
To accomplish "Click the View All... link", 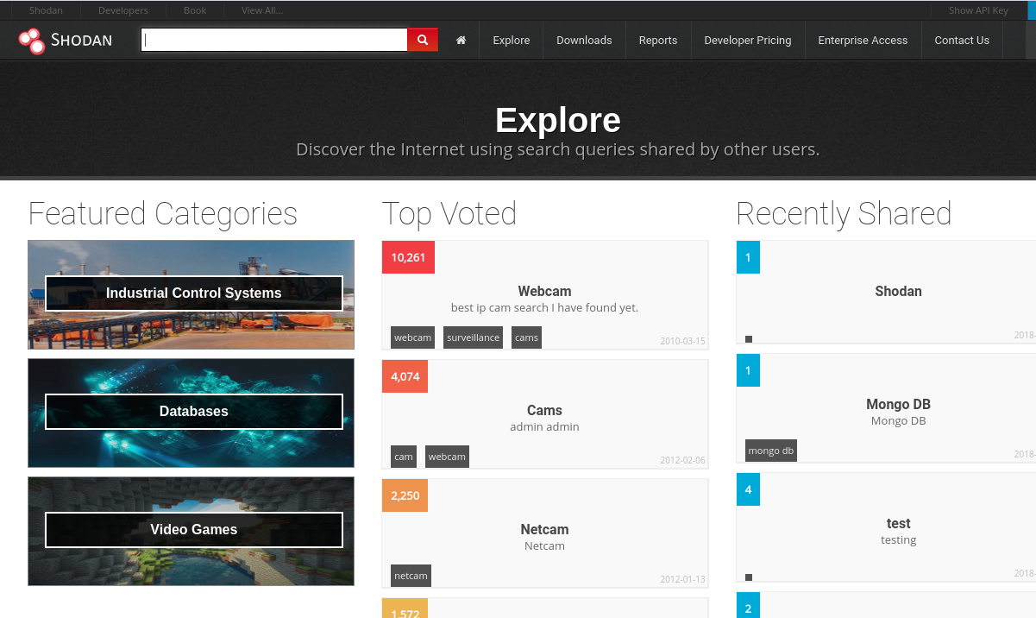I will (x=262, y=10).
